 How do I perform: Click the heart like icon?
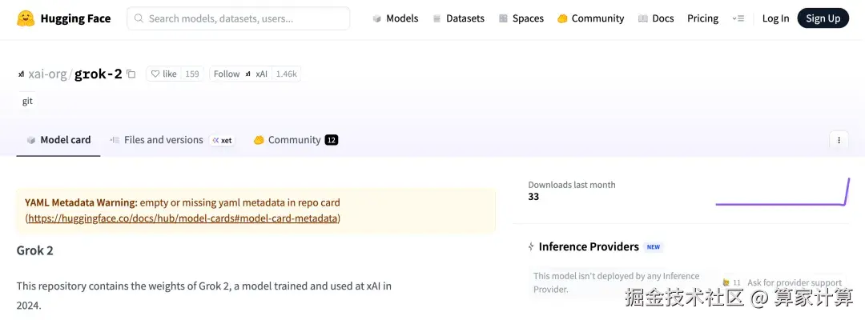(x=155, y=74)
